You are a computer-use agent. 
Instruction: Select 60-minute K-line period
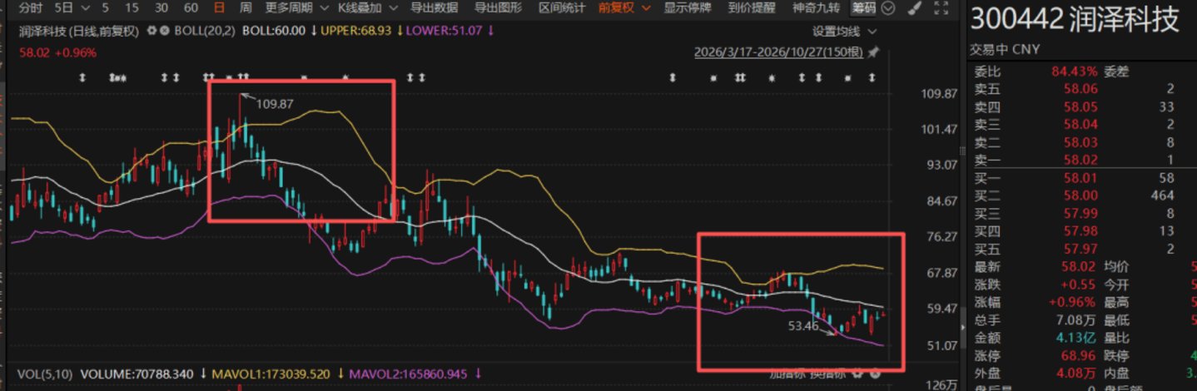point(191,8)
